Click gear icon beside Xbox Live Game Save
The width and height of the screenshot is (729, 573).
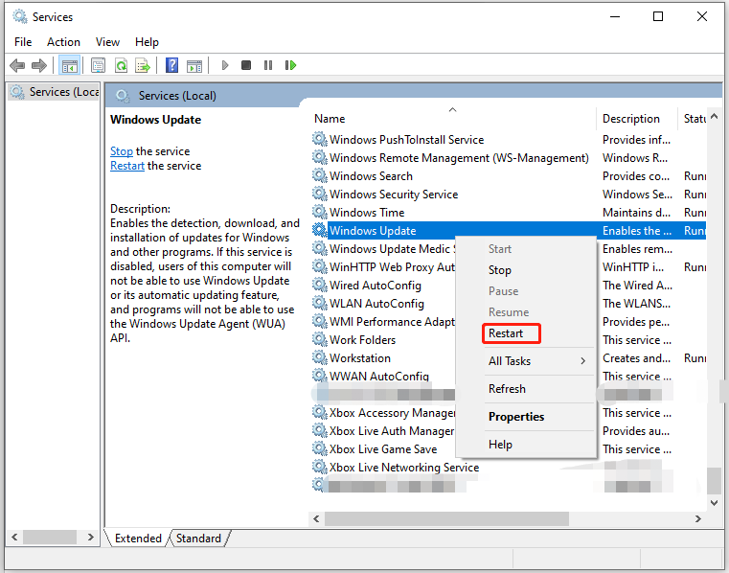(x=319, y=448)
